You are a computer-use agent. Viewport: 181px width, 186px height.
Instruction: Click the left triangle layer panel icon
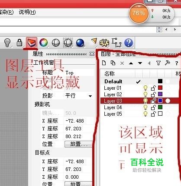pos(149,63)
